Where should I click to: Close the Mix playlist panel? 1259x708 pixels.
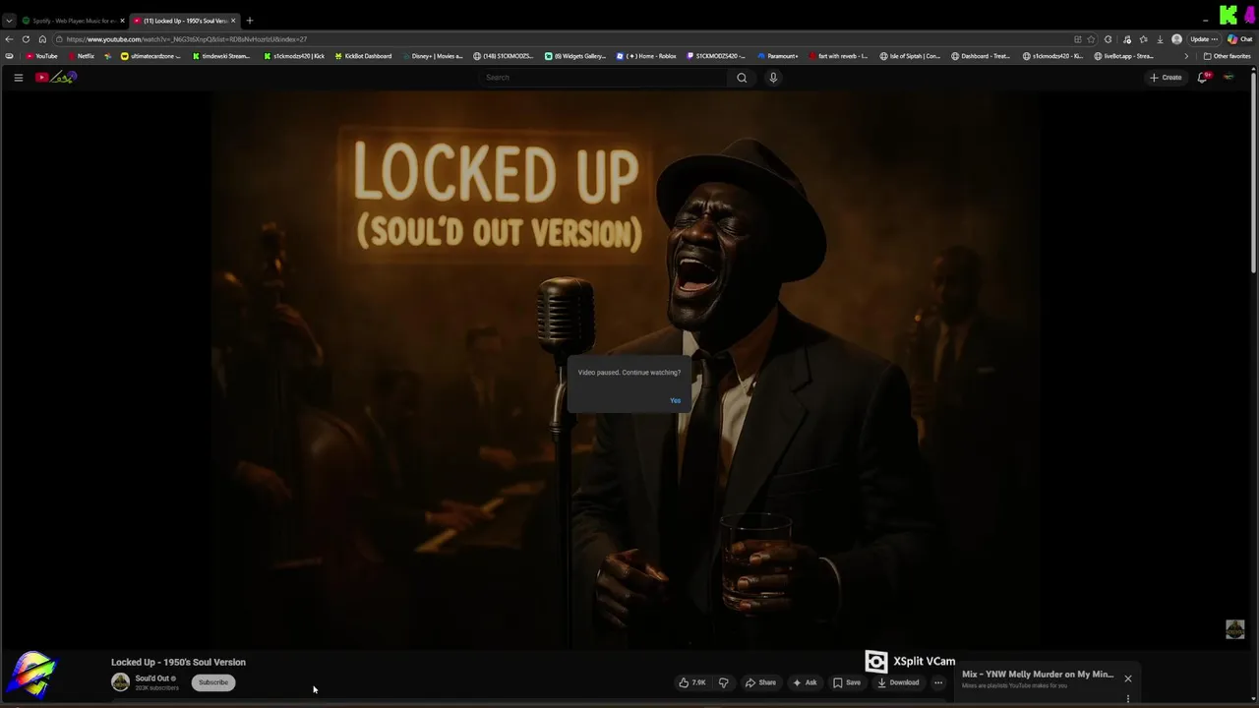1128,678
